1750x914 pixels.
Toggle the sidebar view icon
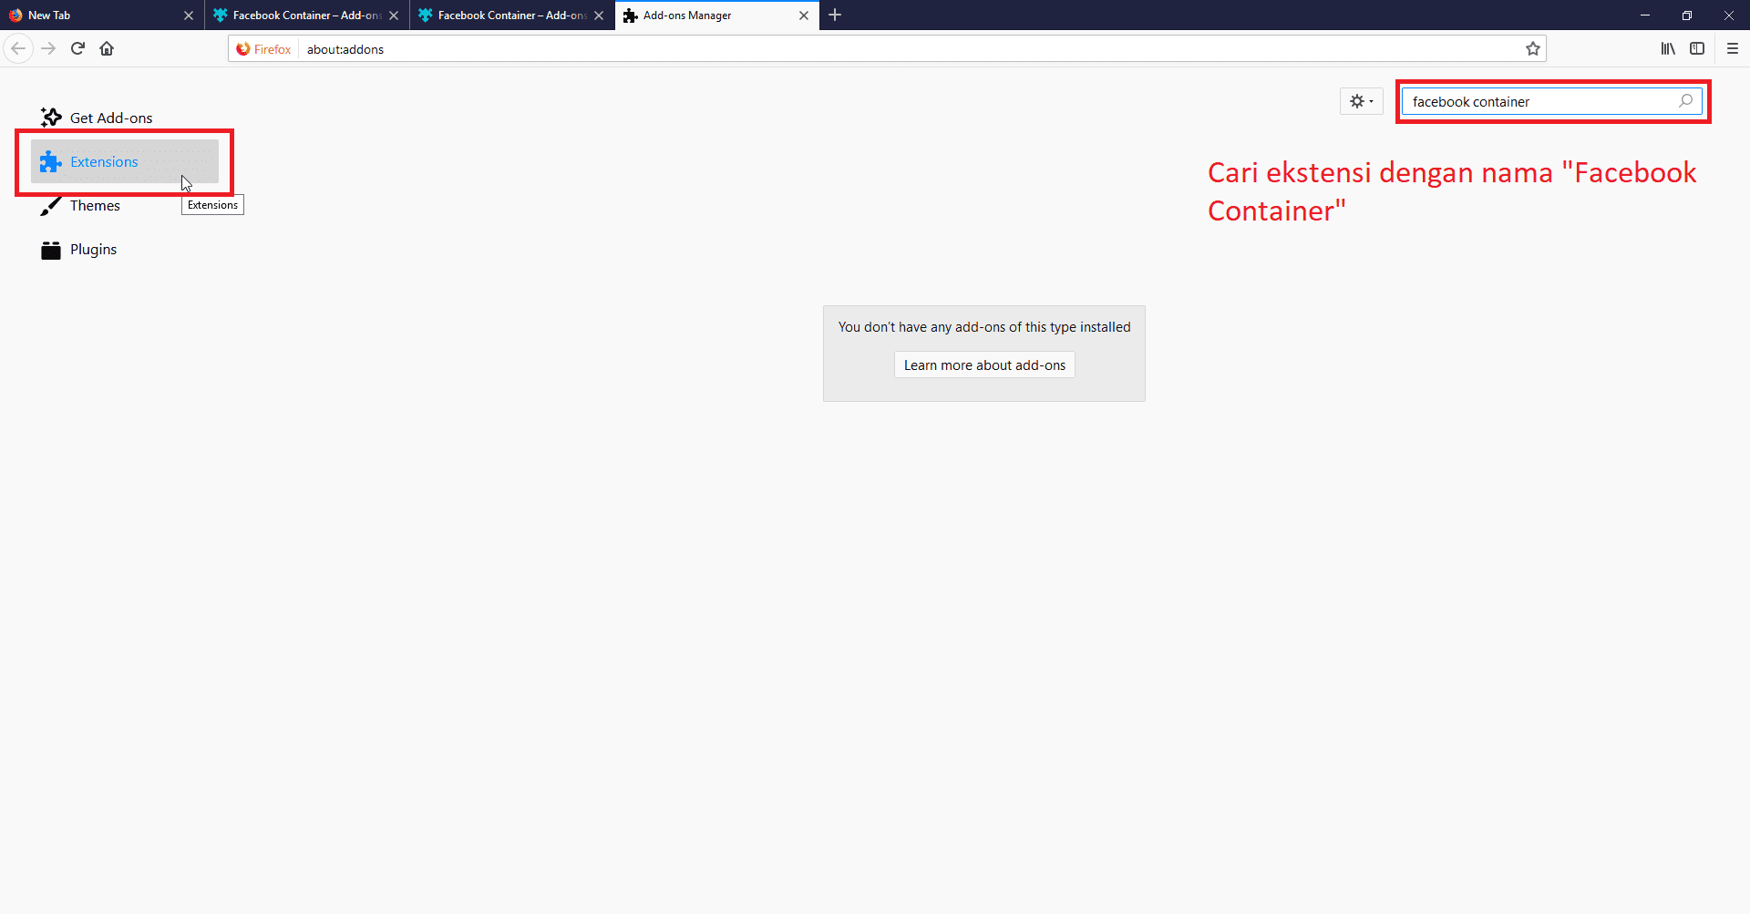point(1697,48)
